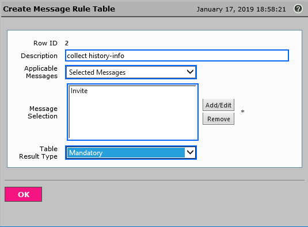Click the Message Selection label
This screenshot has height=227, width=308.
pos(43,112)
